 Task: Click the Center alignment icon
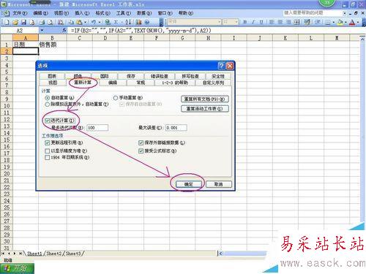[x=280, y=22]
